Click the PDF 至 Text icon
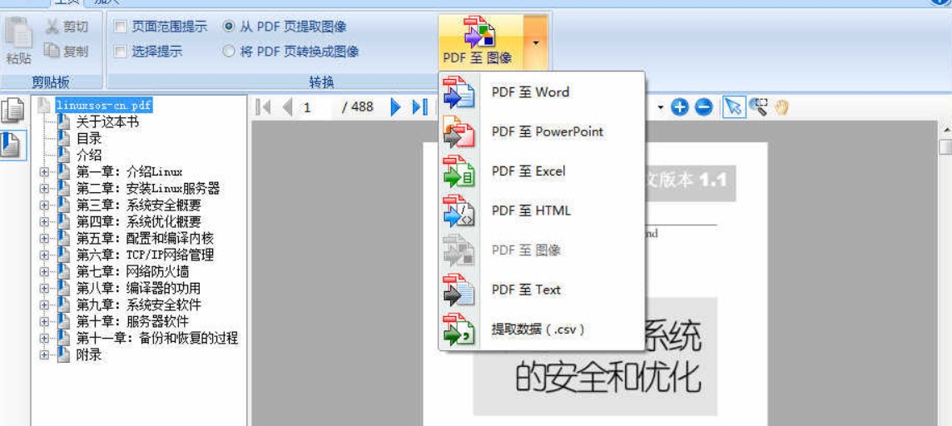Viewport: 952px width, 426px height. coord(459,290)
